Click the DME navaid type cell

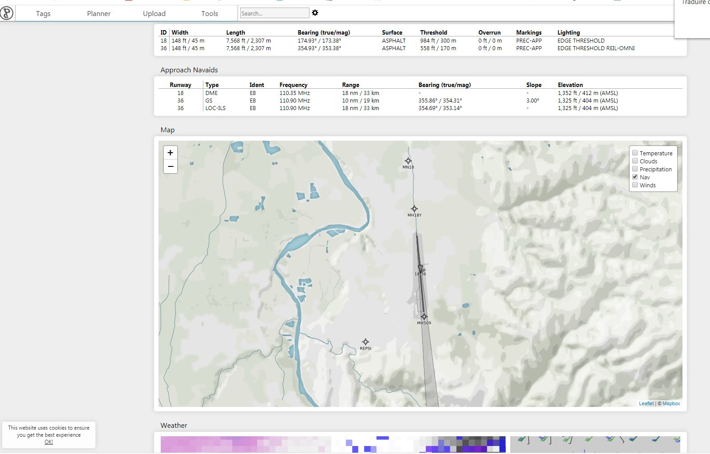(211, 93)
